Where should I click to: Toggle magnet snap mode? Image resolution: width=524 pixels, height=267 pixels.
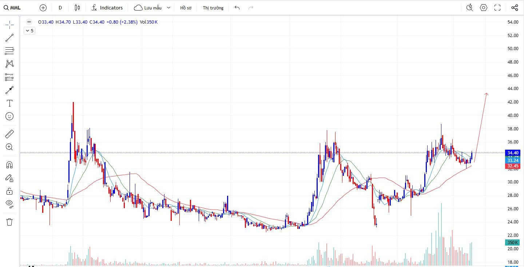tap(9, 165)
